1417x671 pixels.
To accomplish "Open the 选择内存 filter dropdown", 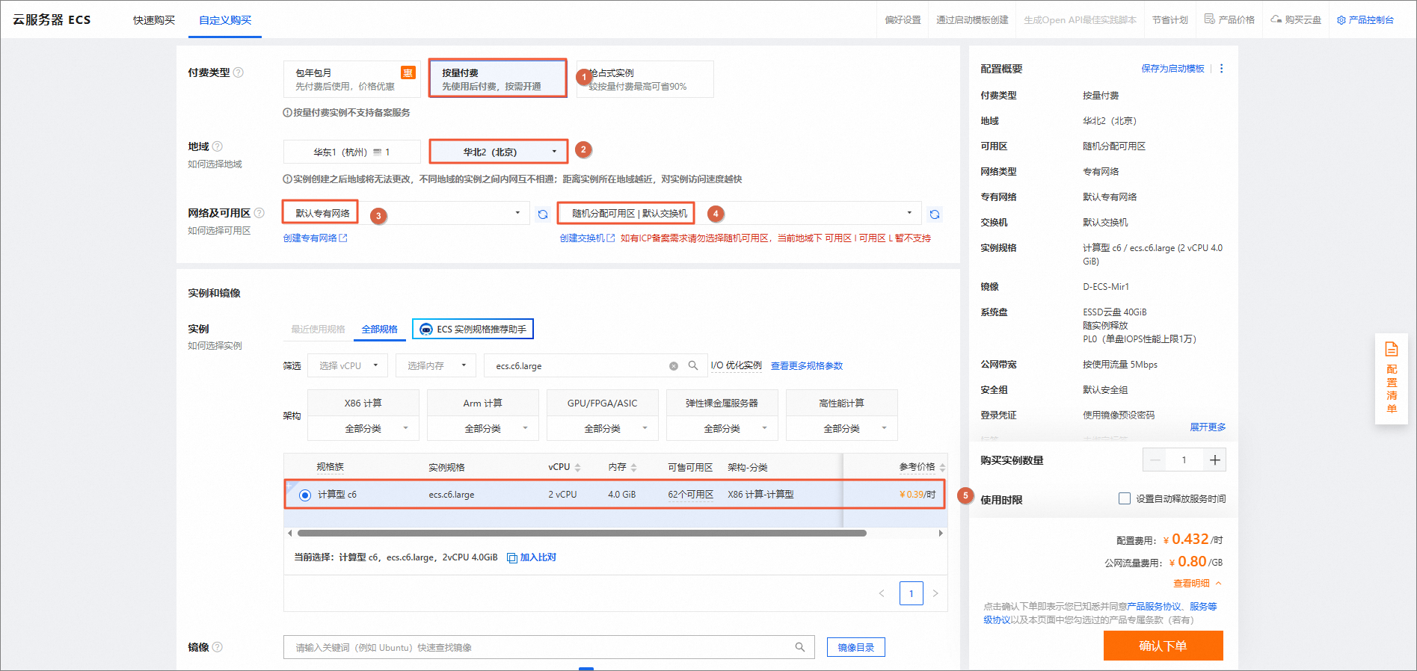I will [436, 365].
